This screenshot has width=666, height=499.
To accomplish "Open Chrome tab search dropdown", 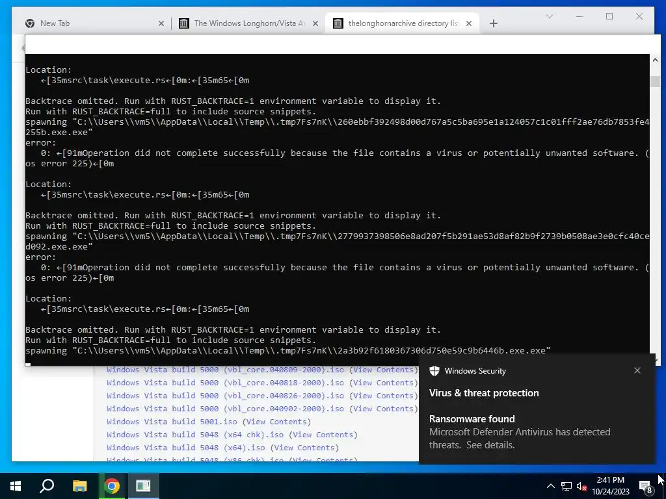I will [x=549, y=16].
